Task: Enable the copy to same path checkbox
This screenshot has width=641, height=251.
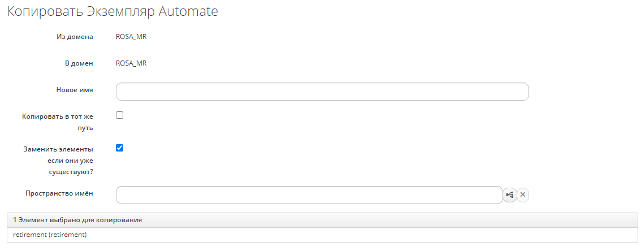Action: pos(119,115)
